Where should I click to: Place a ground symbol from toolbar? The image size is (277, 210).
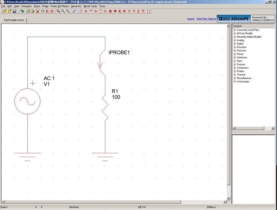click(96, 11)
